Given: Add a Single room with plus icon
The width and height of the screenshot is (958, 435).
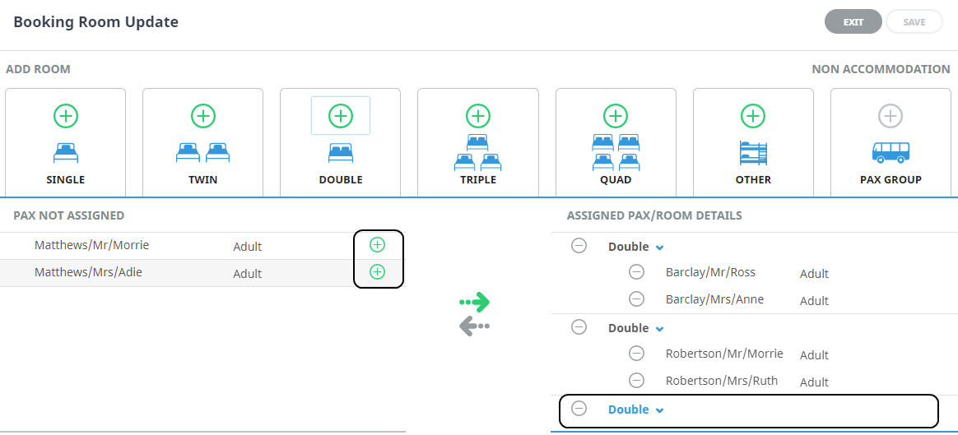Looking at the screenshot, I should [66, 116].
